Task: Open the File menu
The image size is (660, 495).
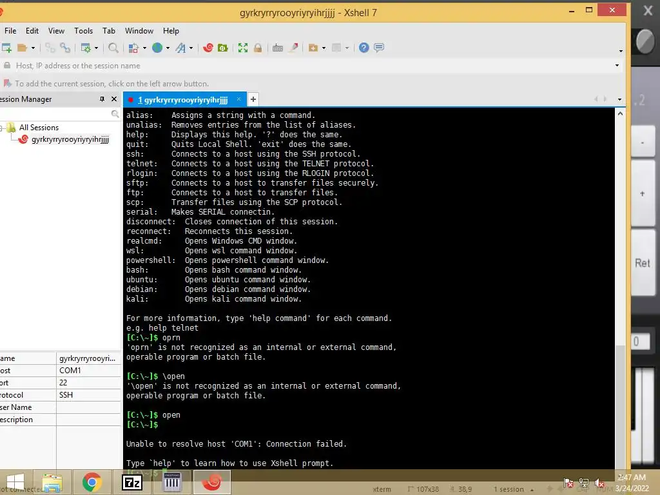Action: coord(10,31)
